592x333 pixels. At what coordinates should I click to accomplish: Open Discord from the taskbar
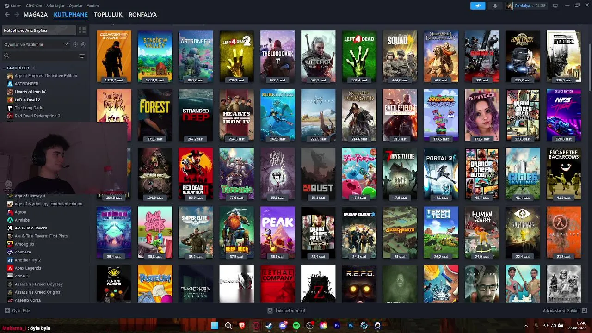tap(283, 326)
